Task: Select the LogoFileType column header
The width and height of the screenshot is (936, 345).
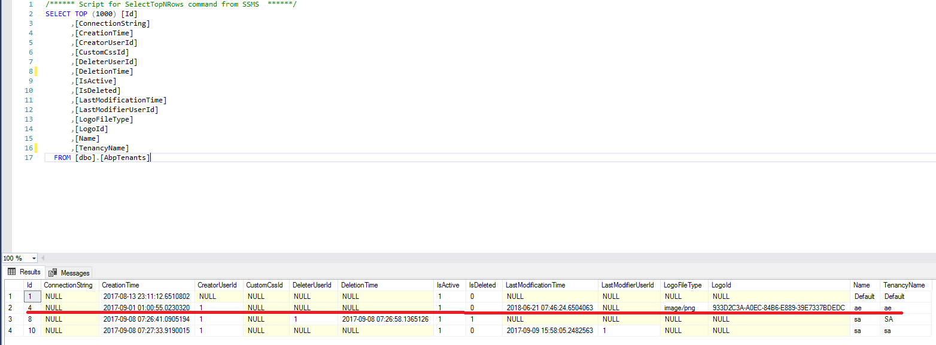Action: [x=683, y=285]
